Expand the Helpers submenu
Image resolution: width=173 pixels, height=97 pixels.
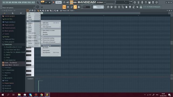tap(34, 23)
